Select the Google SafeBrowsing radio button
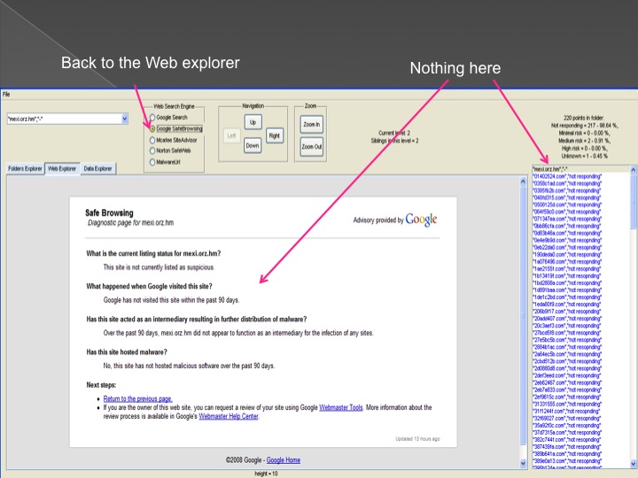Image resolution: width=638 pixels, height=478 pixels. [x=152, y=129]
